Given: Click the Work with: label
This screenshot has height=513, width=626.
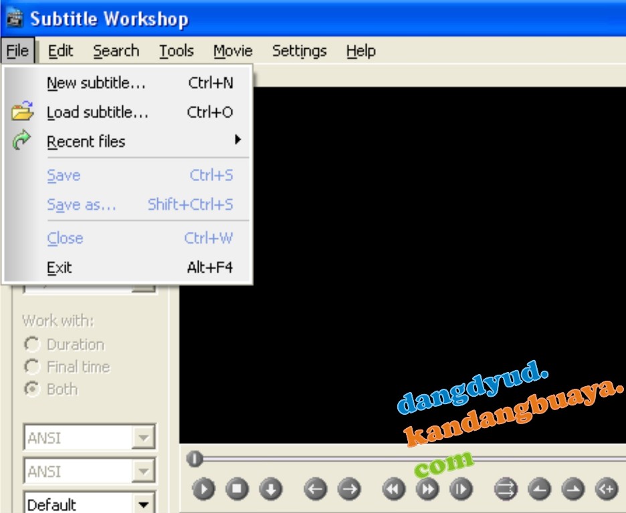Looking at the screenshot, I should point(58,321).
